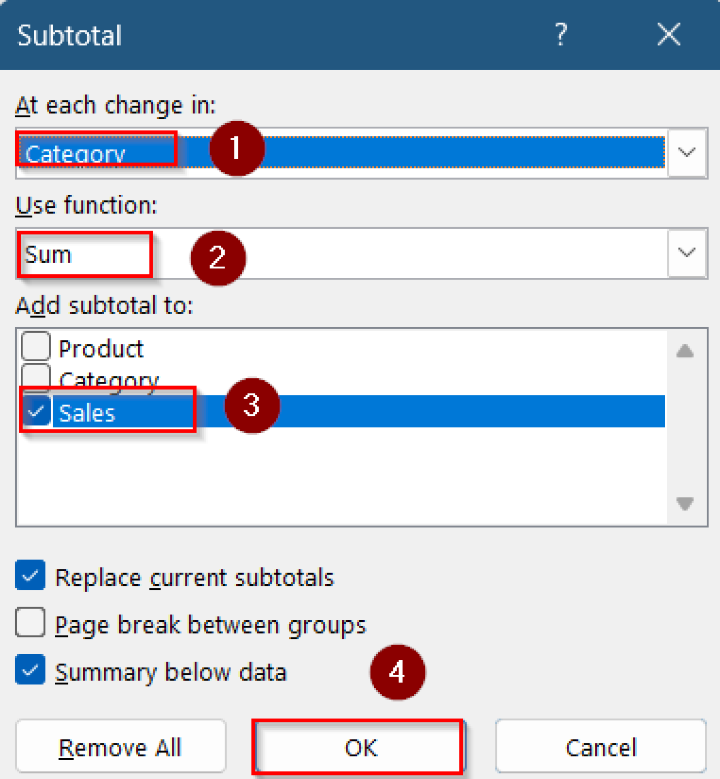This screenshot has height=779, width=720.
Task: Click the scroll down arrow
Action: [686, 505]
